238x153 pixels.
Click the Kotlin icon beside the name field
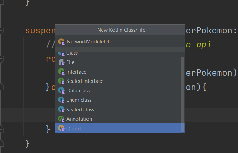(62, 42)
